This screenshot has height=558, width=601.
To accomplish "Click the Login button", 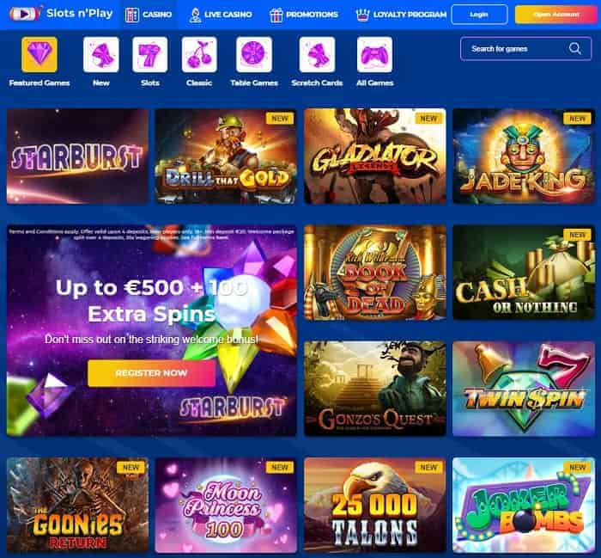I will 479,15.
